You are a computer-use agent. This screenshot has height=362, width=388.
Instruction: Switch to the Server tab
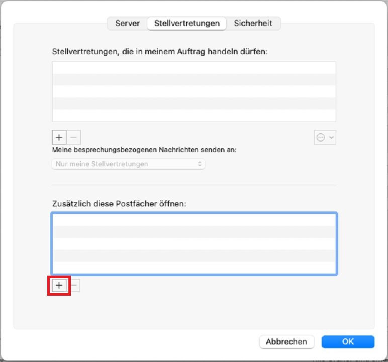point(127,24)
